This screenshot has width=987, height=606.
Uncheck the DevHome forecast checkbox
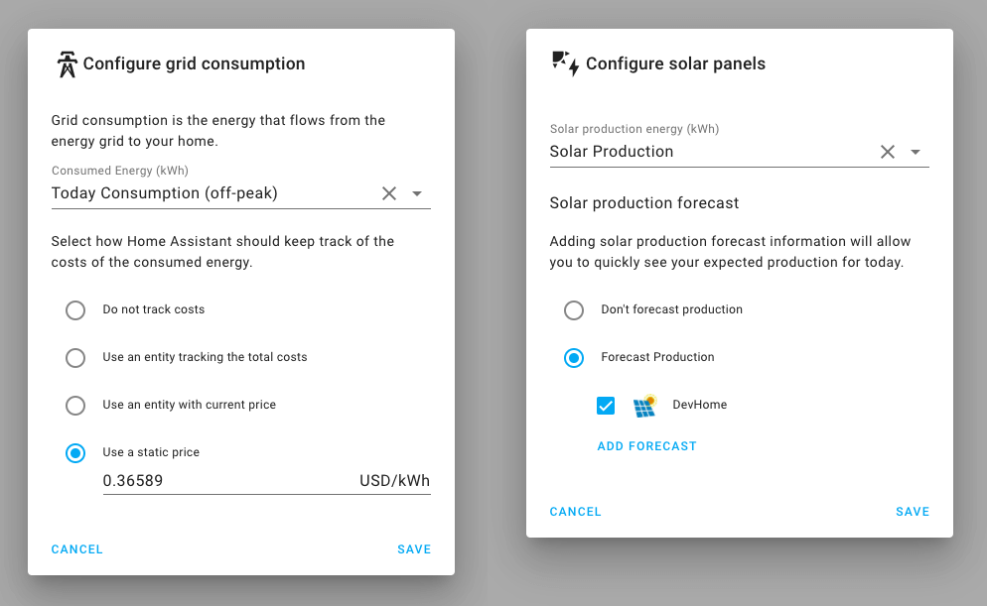606,406
